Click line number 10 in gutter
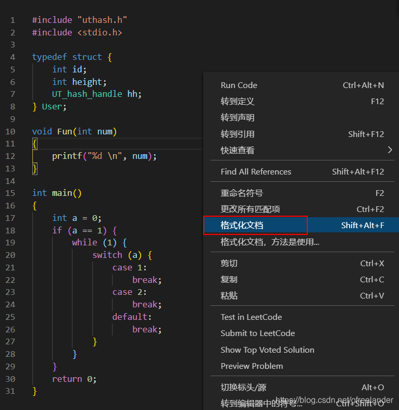This screenshot has width=399, height=410. pos(10,131)
